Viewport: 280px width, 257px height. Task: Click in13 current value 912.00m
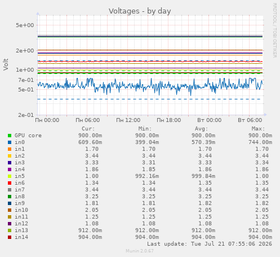(x=90, y=230)
